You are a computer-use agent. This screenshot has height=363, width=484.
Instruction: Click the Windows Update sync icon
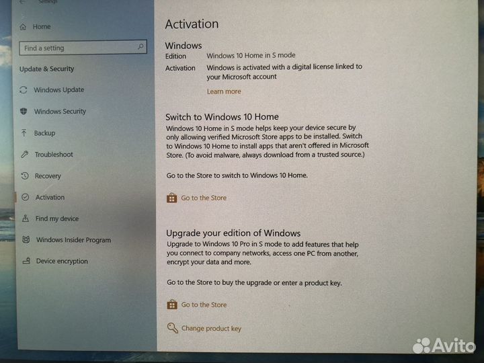[x=24, y=90]
